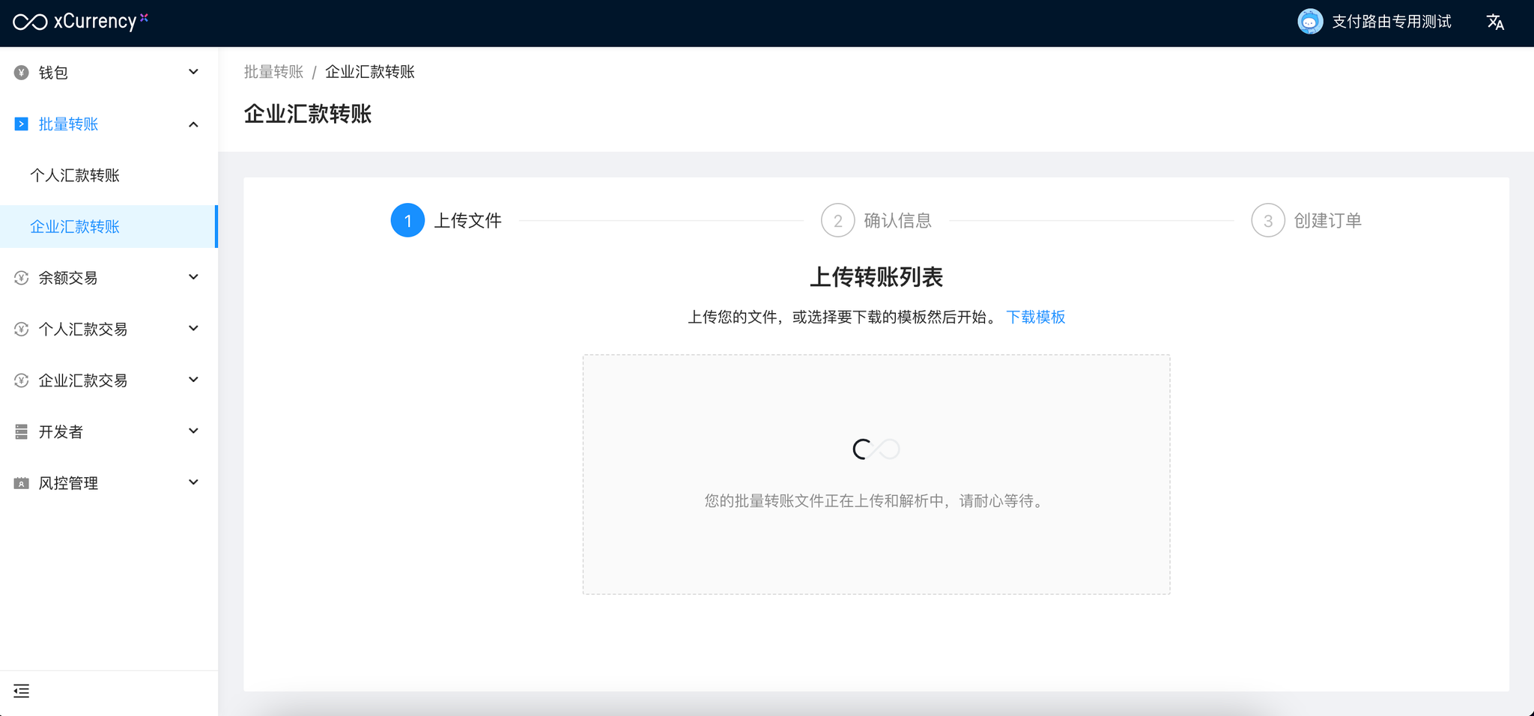This screenshot has height=716, width=1534.
Task: Click the 上传文件 step label
Action: pyautogui.click(x=468, y=220)
